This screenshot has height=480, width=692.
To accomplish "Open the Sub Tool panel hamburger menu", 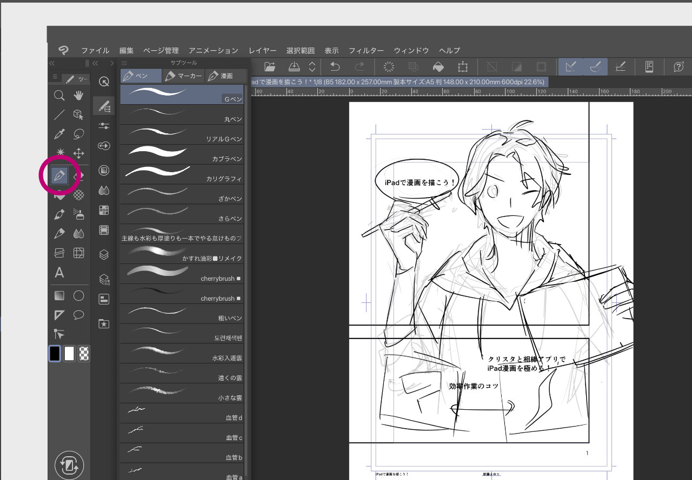I will tap(124, 63).
